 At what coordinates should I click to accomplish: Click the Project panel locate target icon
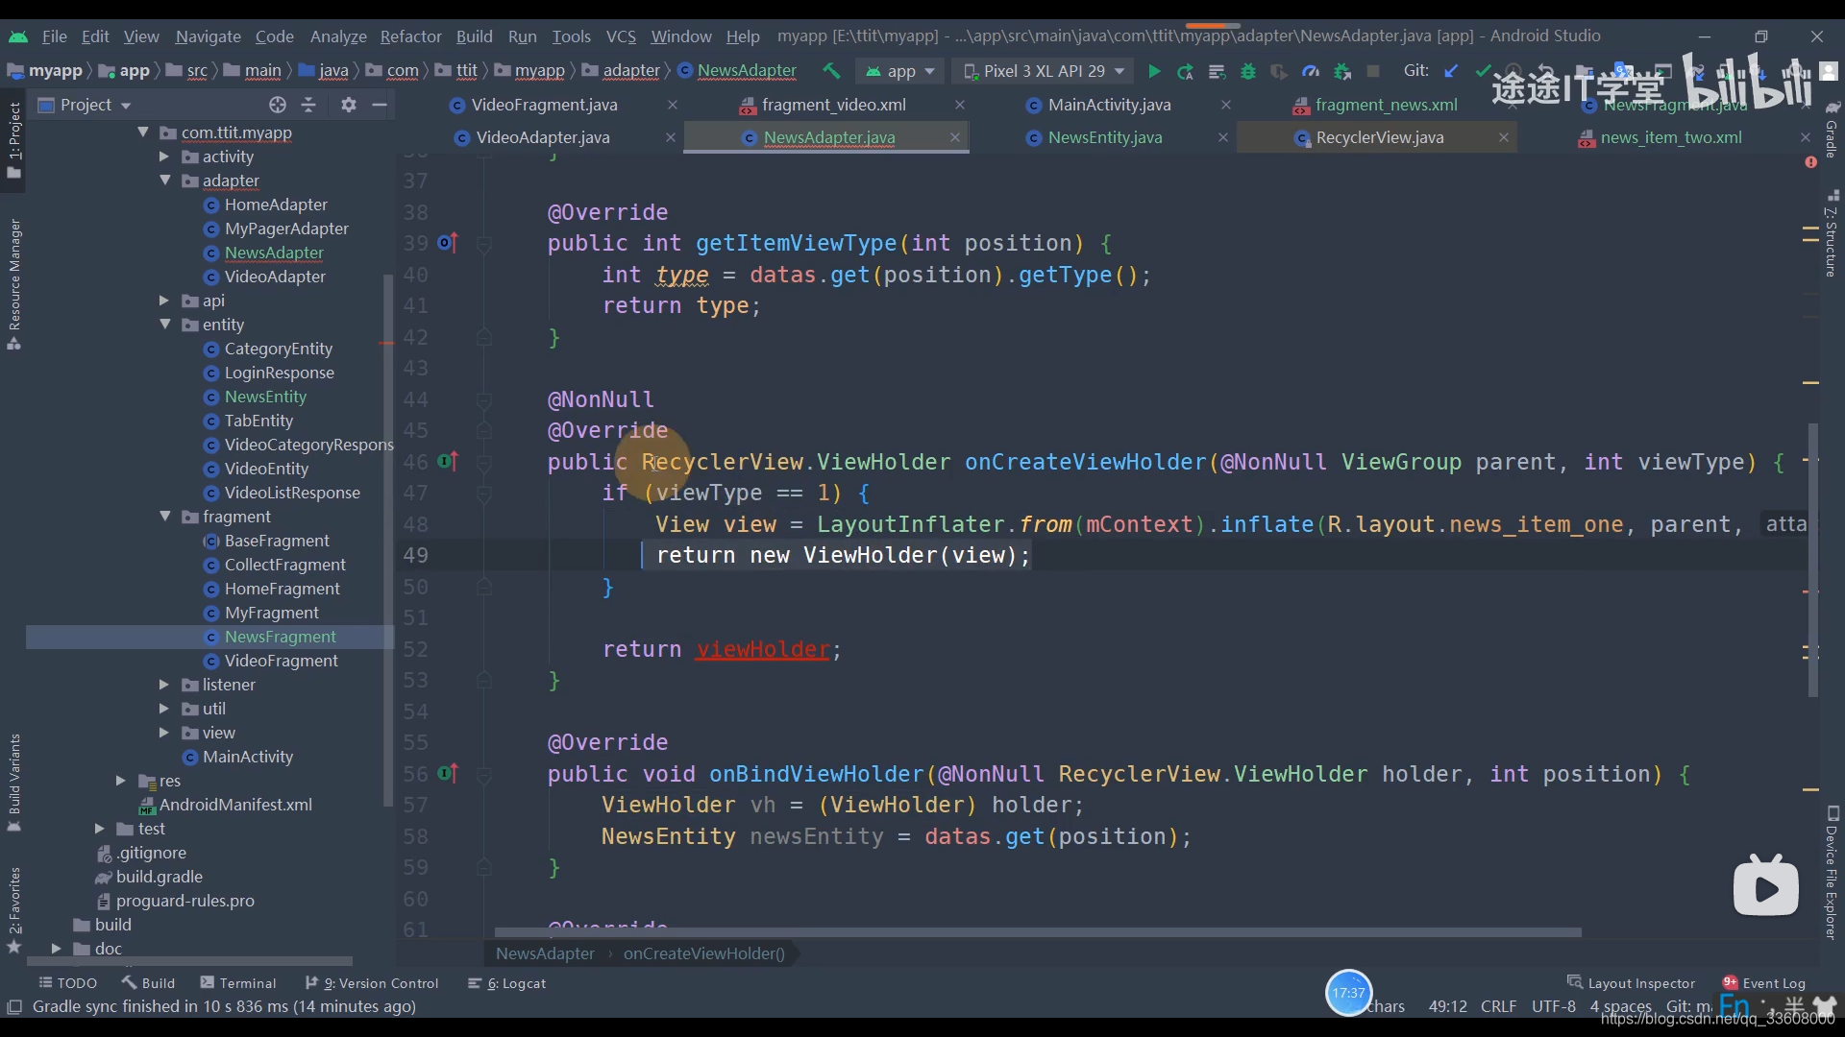(278, 105)
